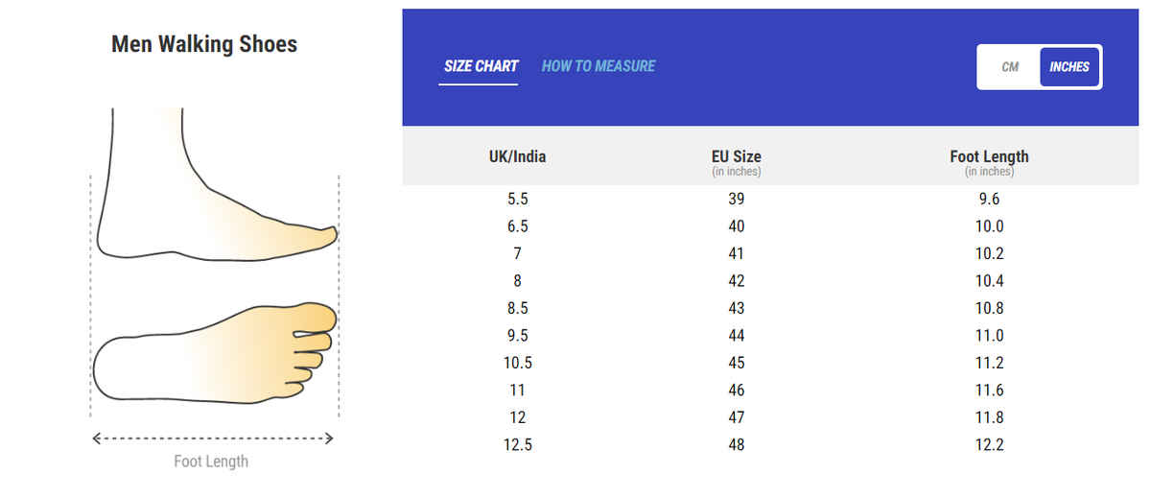The height and width of the screenshot is (497, 1151).
Task: Click the EU Size column header
Action: point(736,156)
